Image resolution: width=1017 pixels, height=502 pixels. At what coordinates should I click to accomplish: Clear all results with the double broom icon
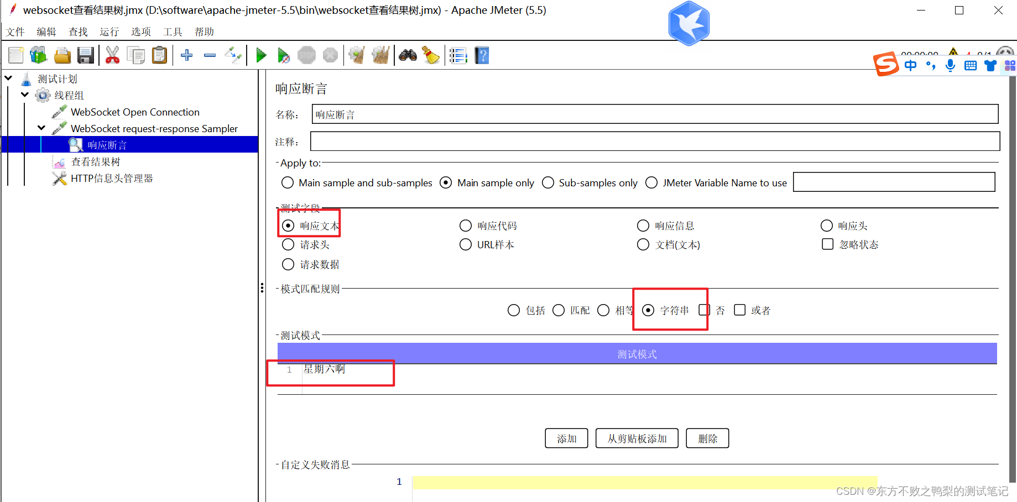click(380, 55)
